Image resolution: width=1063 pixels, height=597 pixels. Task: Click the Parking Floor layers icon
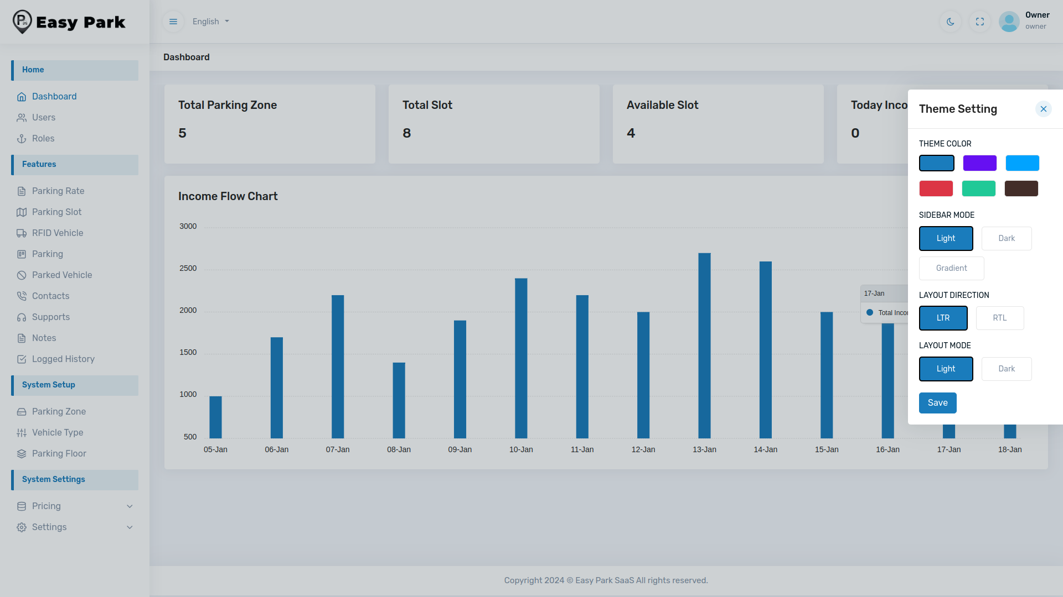(x=22, y=454)
